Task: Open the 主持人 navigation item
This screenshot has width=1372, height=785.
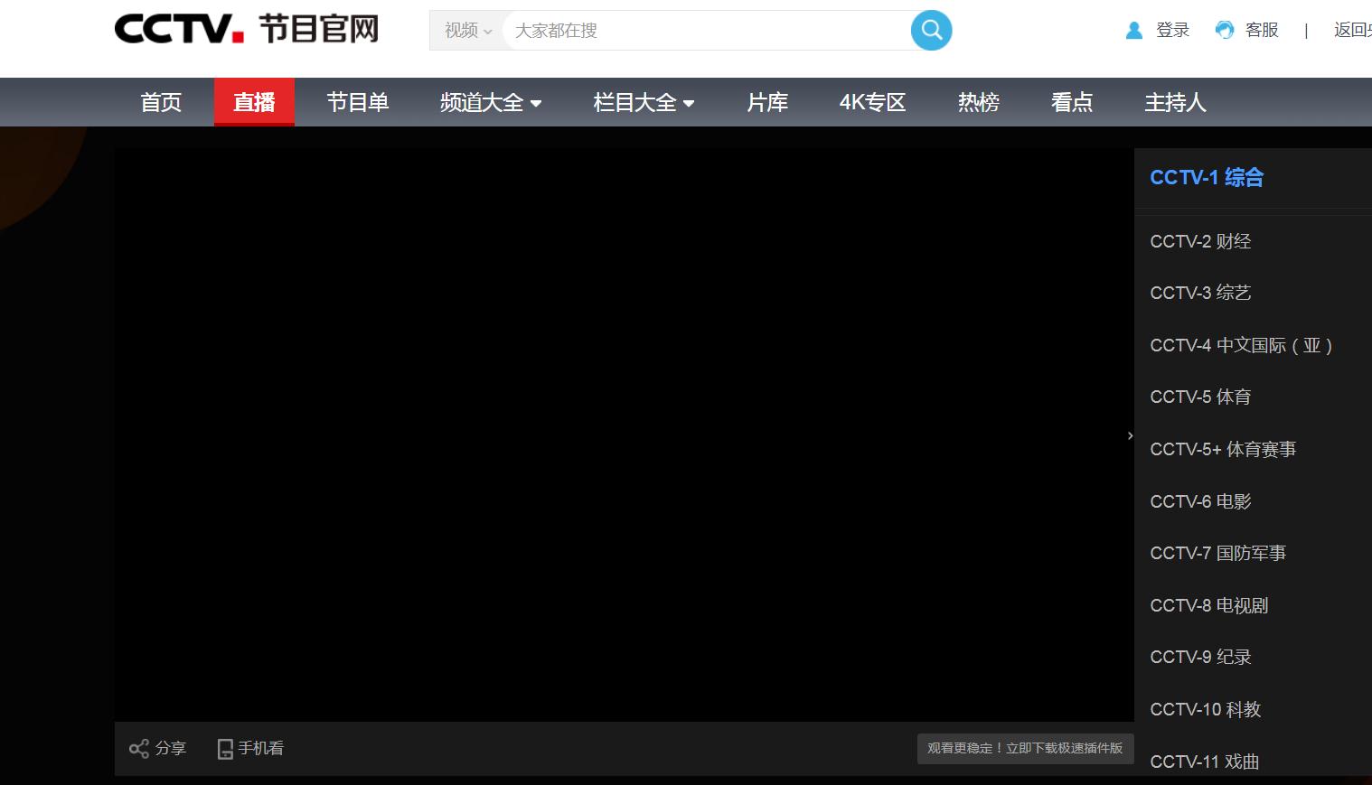Action: coord(1175,102)
